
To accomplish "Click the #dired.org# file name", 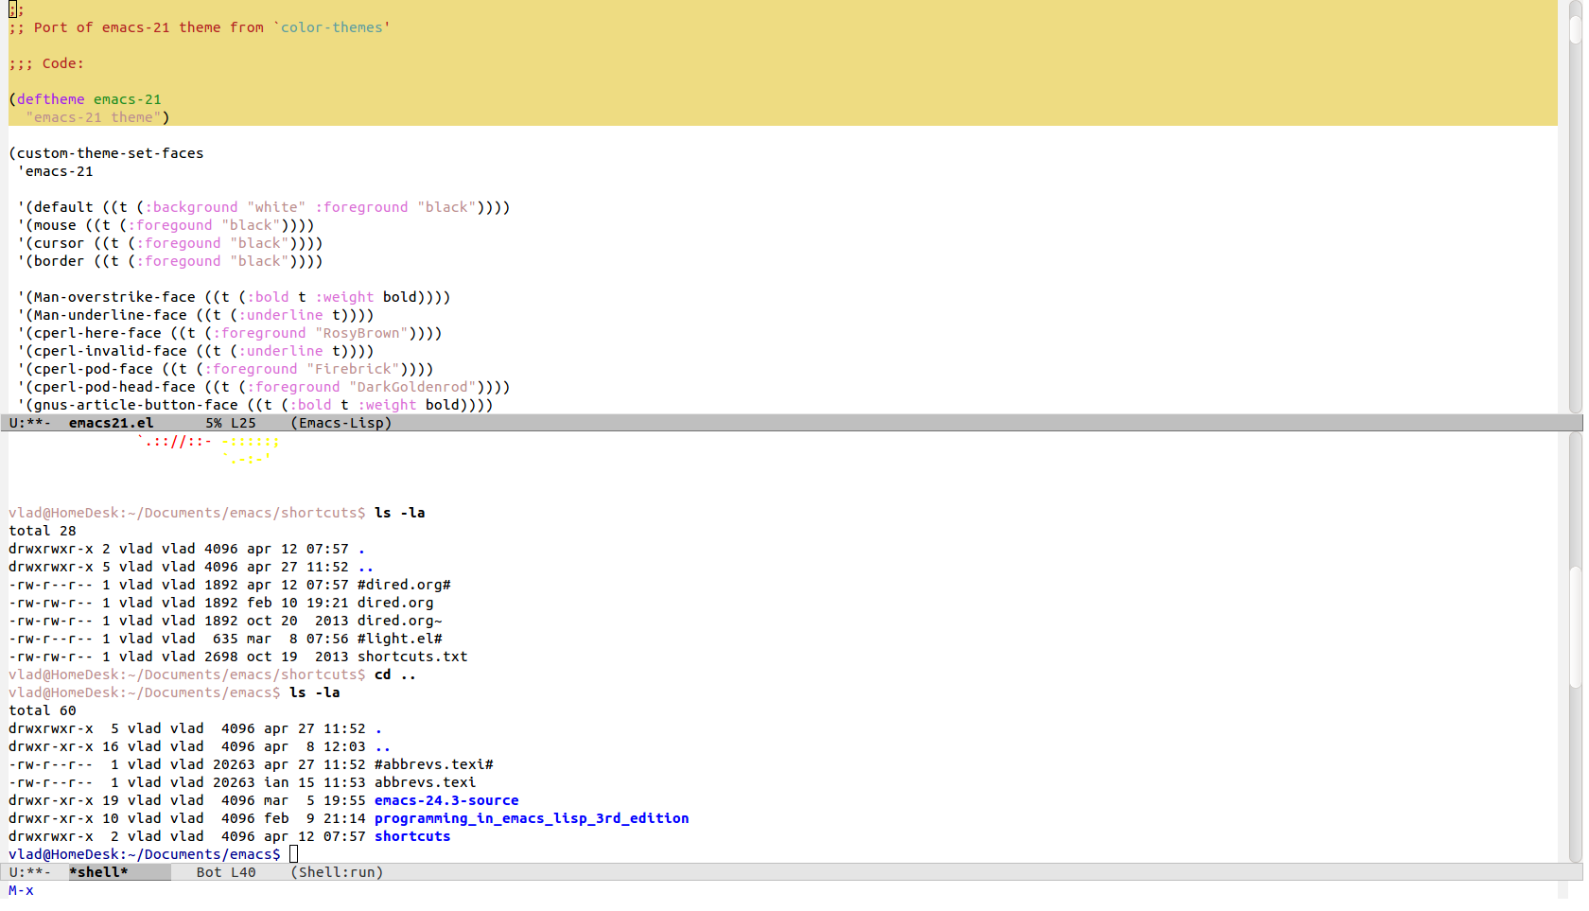I will click(404, 585).
